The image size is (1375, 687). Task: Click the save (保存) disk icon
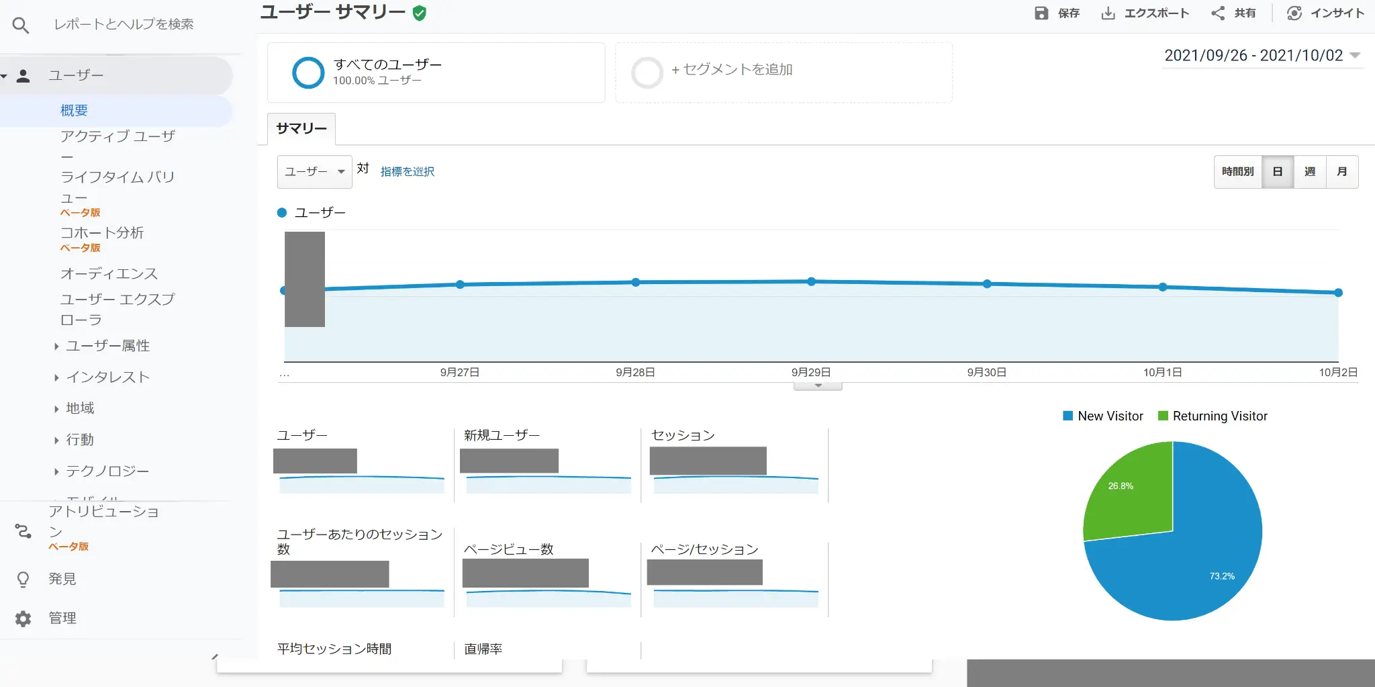tap(1041, 13)
